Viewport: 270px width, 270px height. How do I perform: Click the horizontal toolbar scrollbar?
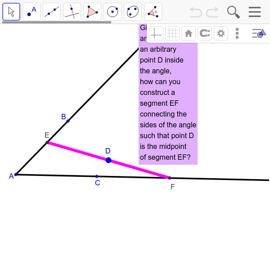tap(57, 22)
